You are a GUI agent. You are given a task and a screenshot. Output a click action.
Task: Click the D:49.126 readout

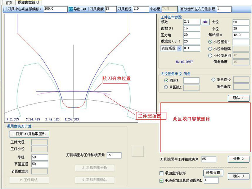53,119
